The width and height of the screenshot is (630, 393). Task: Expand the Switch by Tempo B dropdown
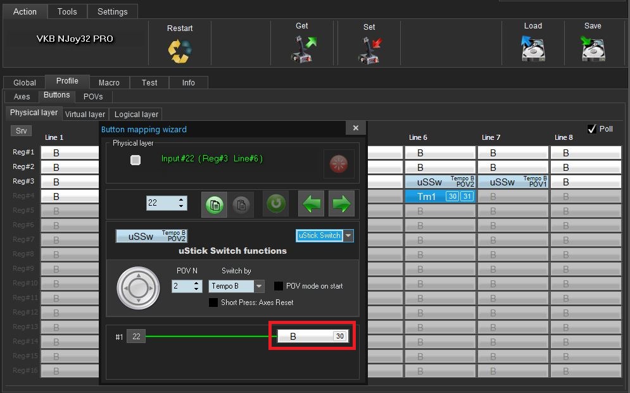pos(258,287)
